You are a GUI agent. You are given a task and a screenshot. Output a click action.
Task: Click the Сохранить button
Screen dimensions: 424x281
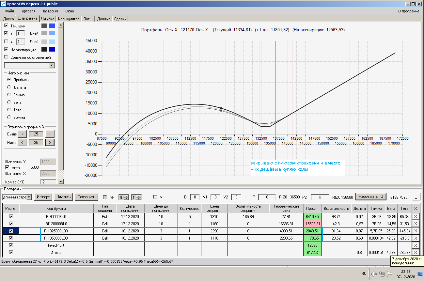click(x=86, y=197)
